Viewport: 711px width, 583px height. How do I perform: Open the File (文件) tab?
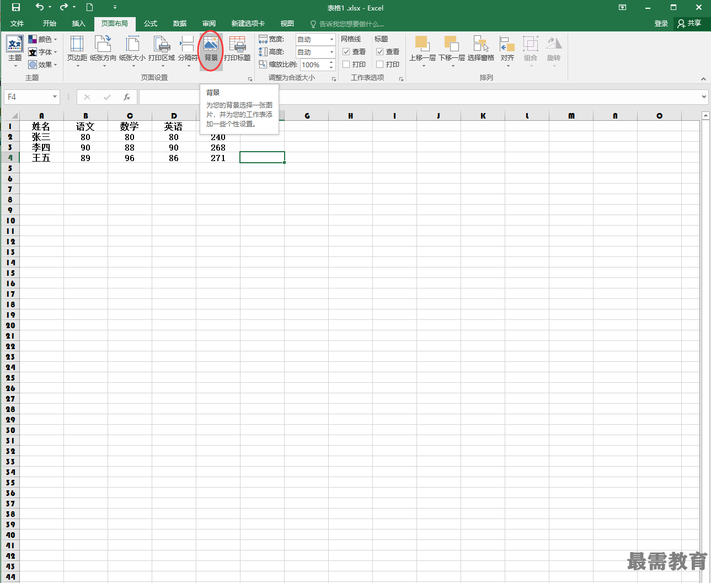click(17, 24)
